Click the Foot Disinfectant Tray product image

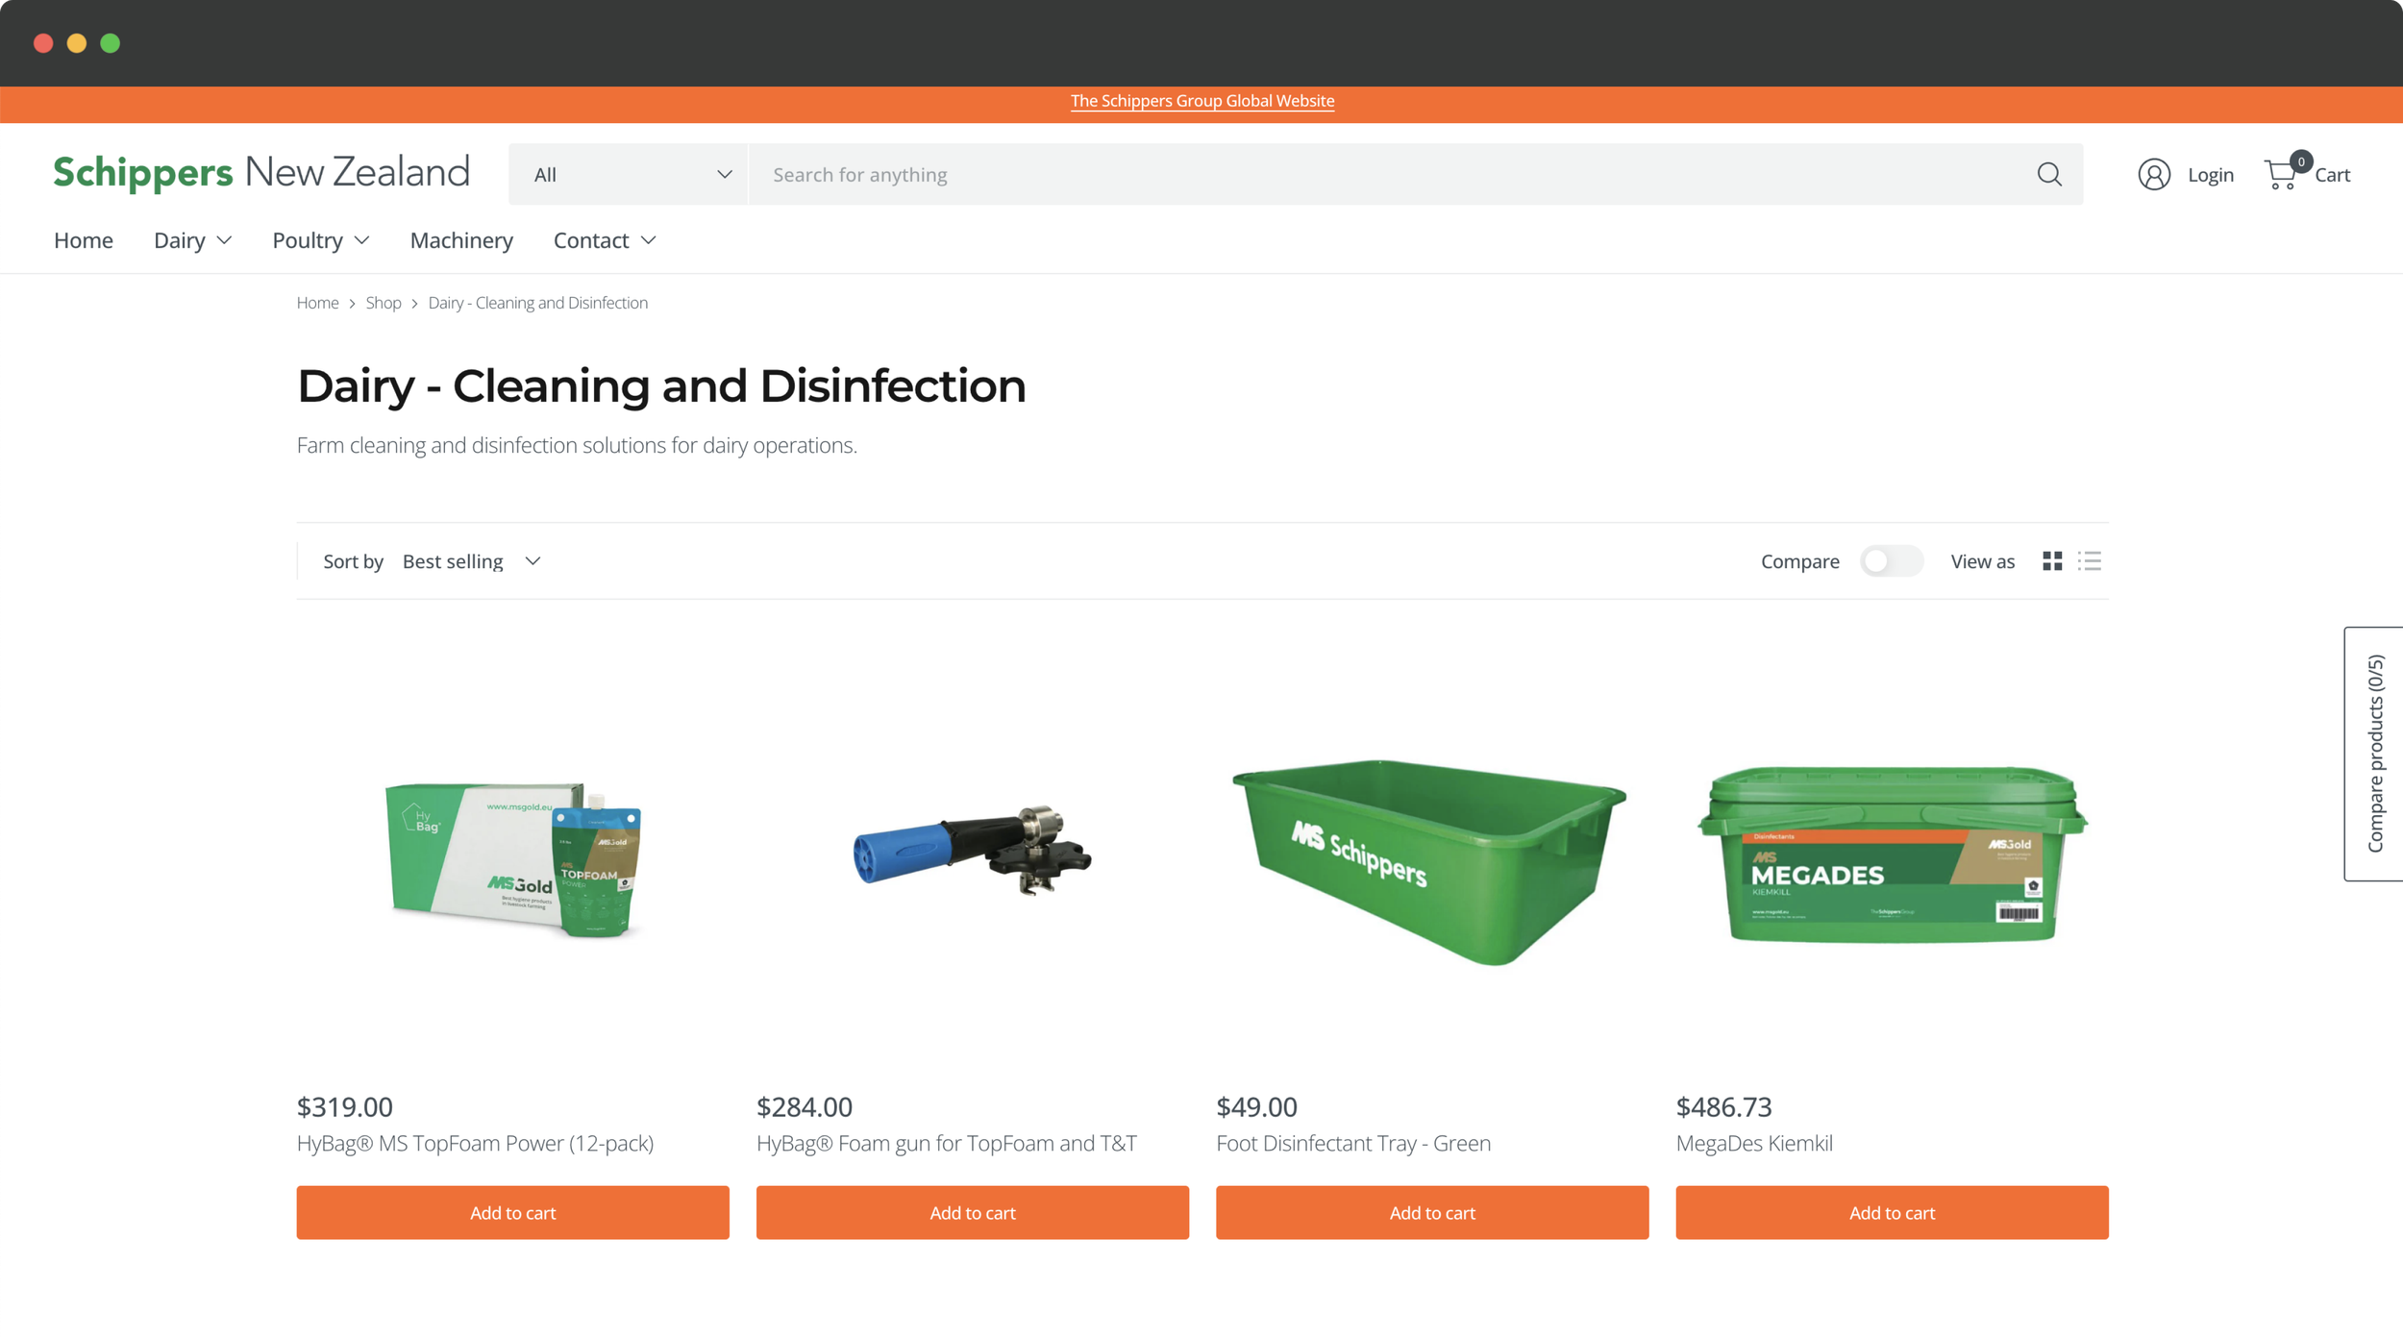[x=1431, y=860]
